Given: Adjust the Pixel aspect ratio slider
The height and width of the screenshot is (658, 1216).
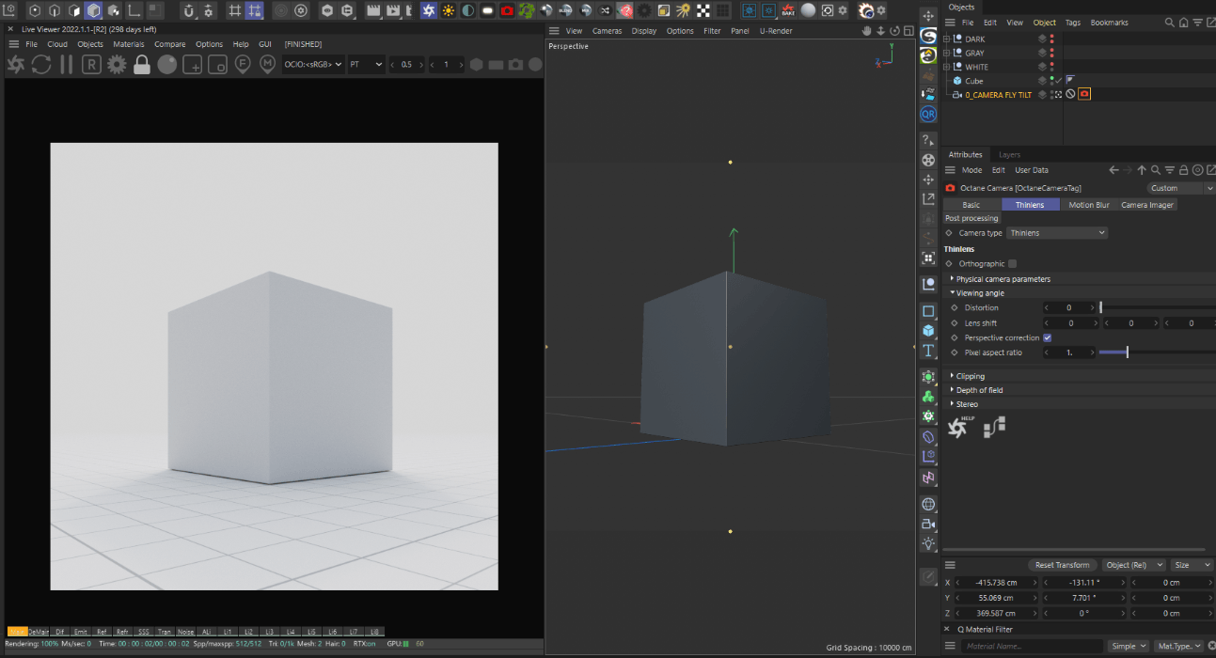Looking at the screenshot, I should (x=1127, y=352).
